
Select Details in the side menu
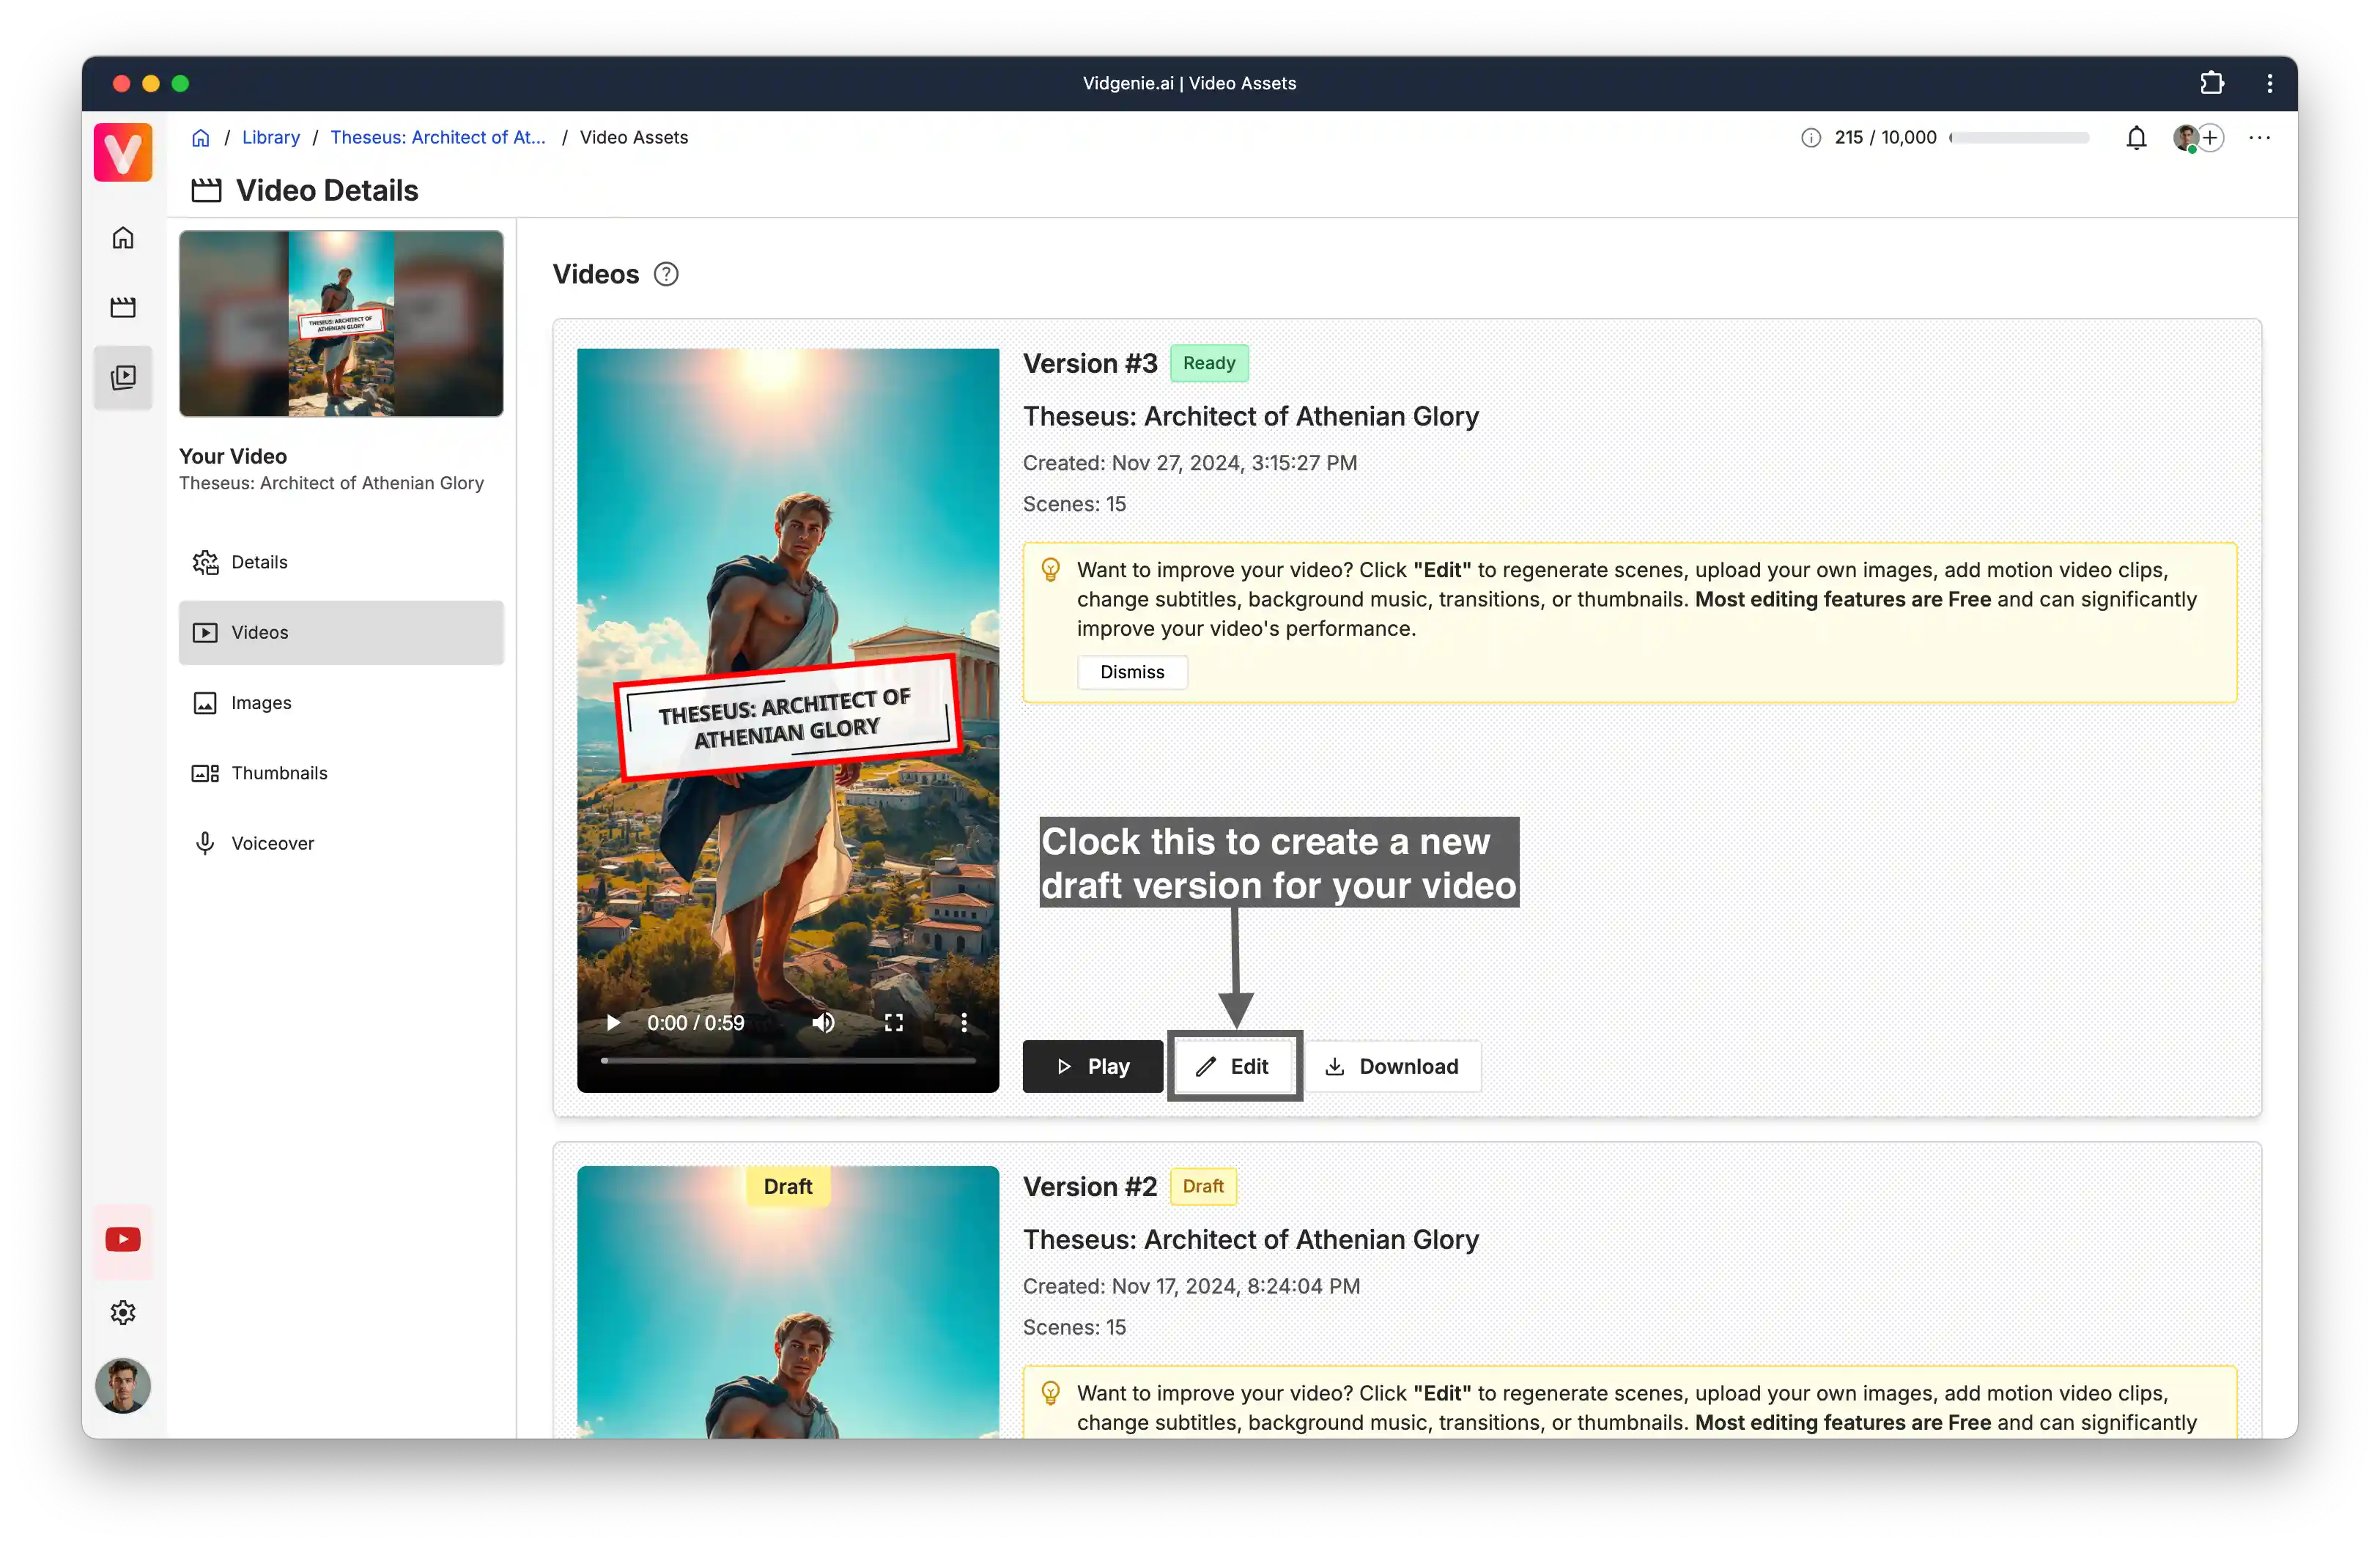pos(341,563)
